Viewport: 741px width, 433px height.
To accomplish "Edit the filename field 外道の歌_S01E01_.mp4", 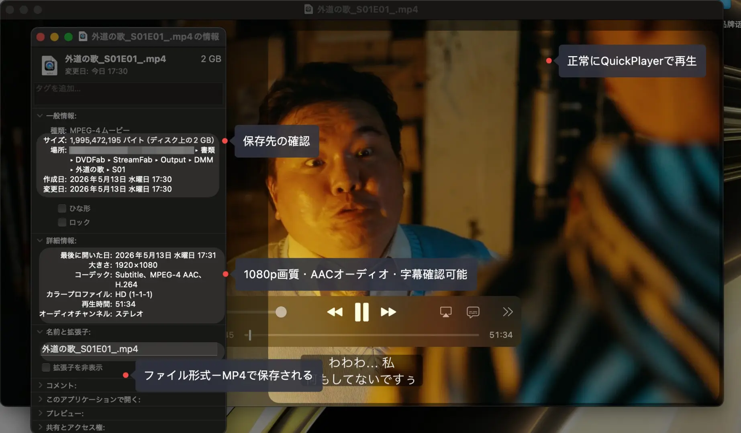I will [129, 349].
